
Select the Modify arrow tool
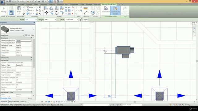3,10
